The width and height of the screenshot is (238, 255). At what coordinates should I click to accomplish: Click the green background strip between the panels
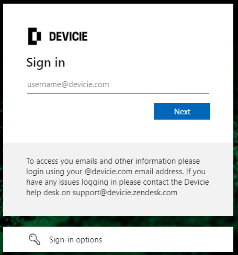click(118, 221)
